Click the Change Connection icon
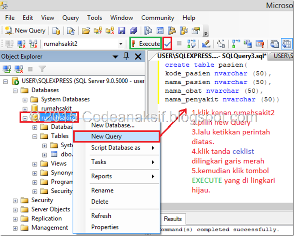Image resolution: width=294 pixels, height=236 pixels. pos(33,44)
